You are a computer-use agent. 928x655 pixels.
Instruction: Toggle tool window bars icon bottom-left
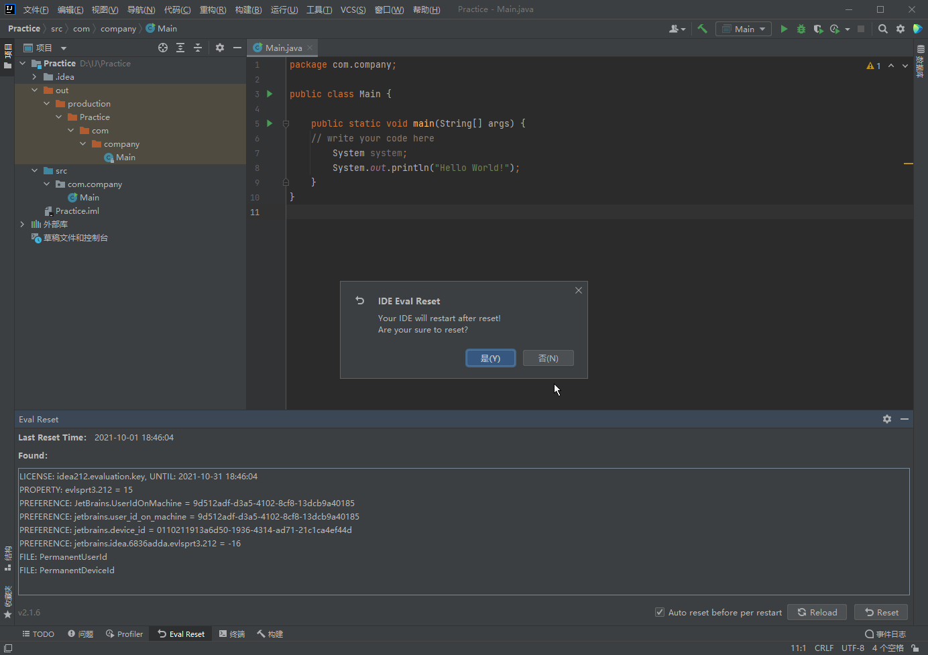point(8,648)
